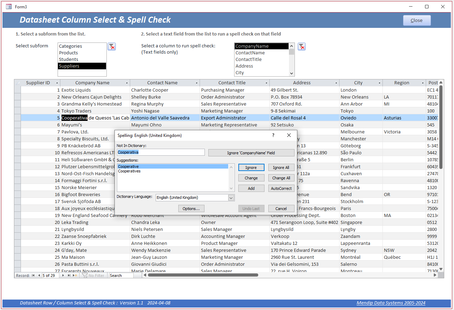The width and height of the screenshot is (454, 310).
Task: Click the Change All button
Action: [x=281, y=178]
